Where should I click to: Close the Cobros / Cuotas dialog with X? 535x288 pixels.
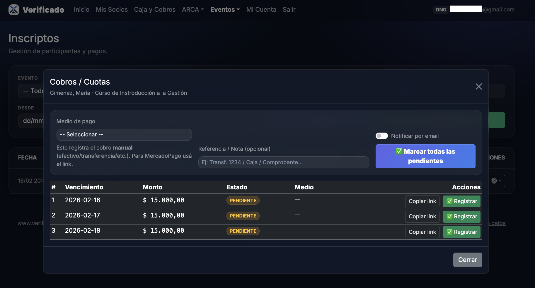point(478,87)
